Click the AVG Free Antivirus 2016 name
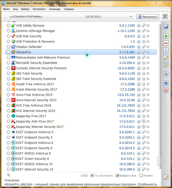 click(33, 105)
